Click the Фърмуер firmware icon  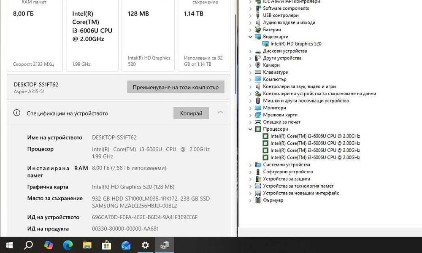tap(258, 200)
